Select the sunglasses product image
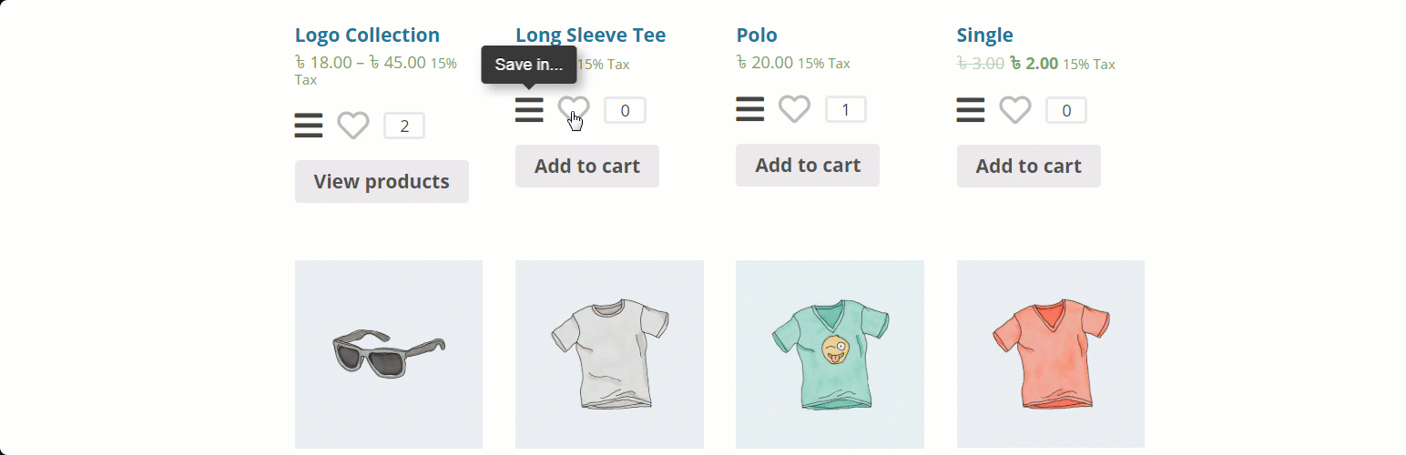Image resolution: width=1406 pixels, height=455 pixels. [x=389, y=354]
